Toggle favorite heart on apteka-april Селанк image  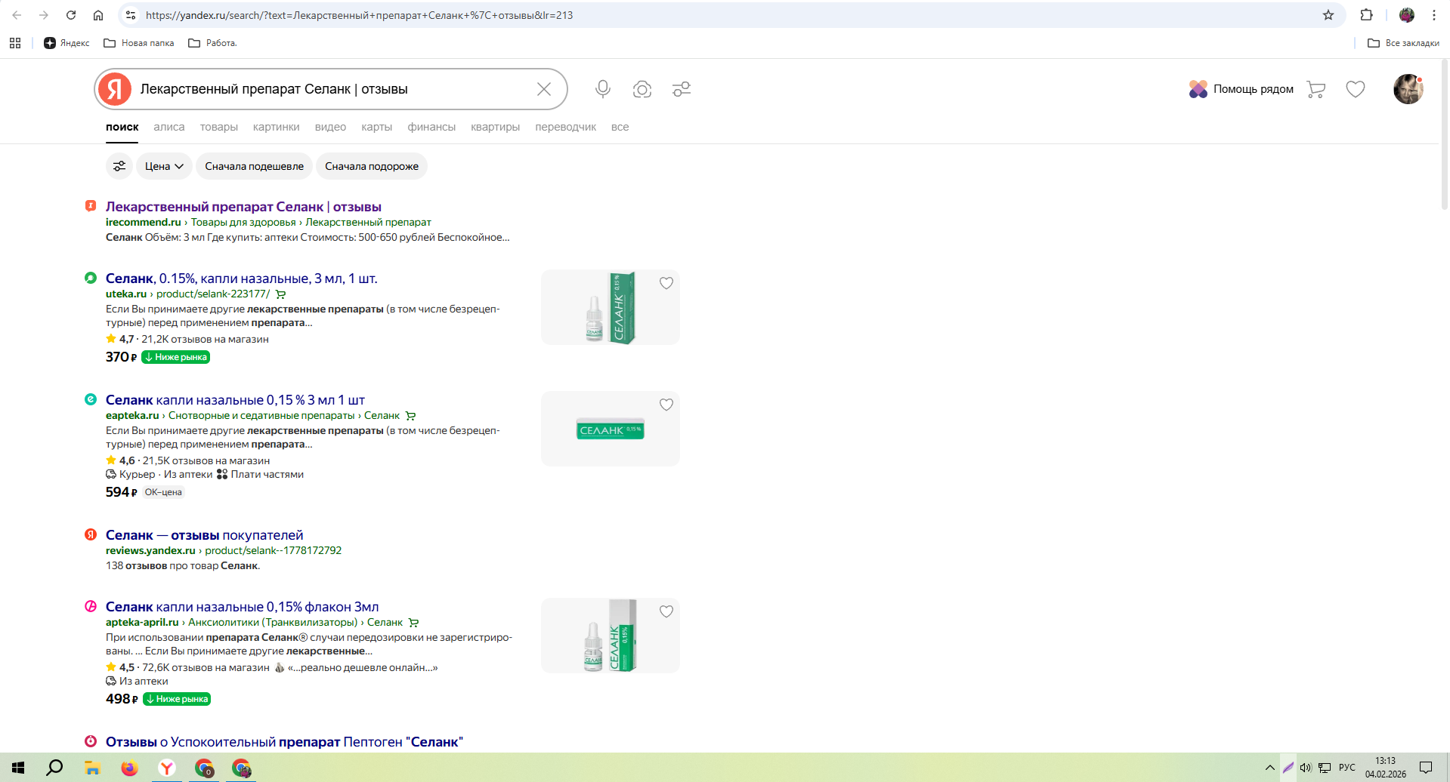coord(666,611)
